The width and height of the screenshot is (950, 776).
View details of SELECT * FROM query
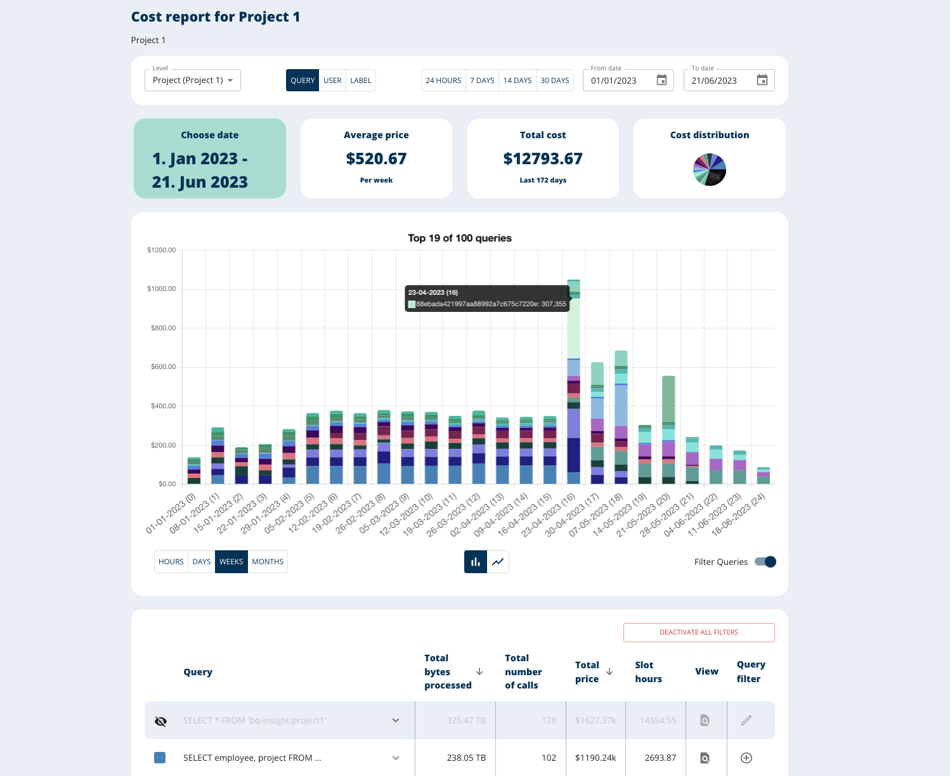coord(705,720)
